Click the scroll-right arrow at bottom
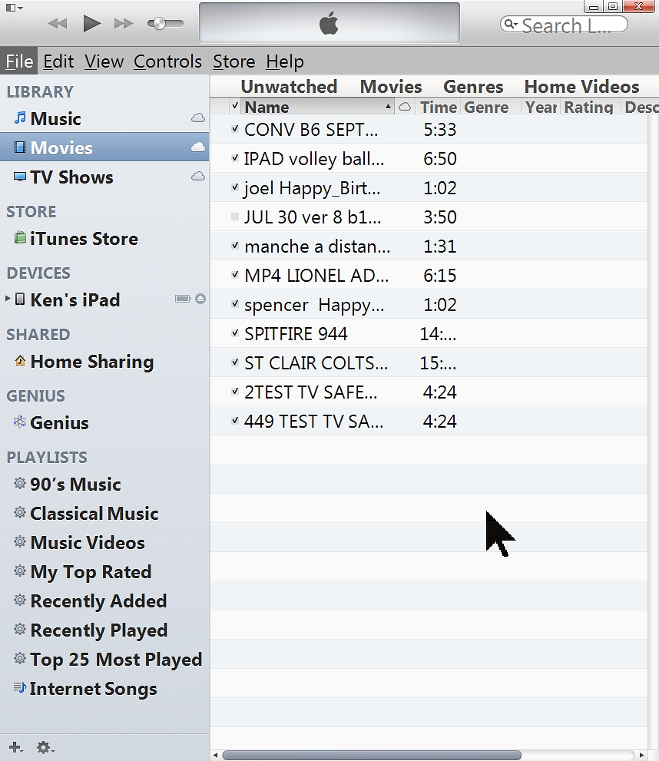 [x=641, y=755]
